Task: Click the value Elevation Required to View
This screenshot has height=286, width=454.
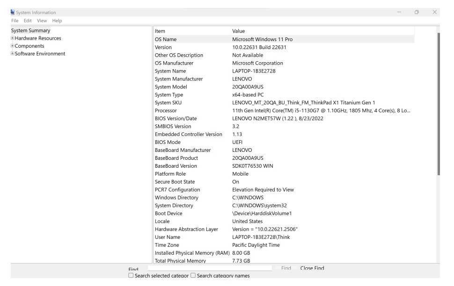Action: pyautogui.click(x=263, y=190)
